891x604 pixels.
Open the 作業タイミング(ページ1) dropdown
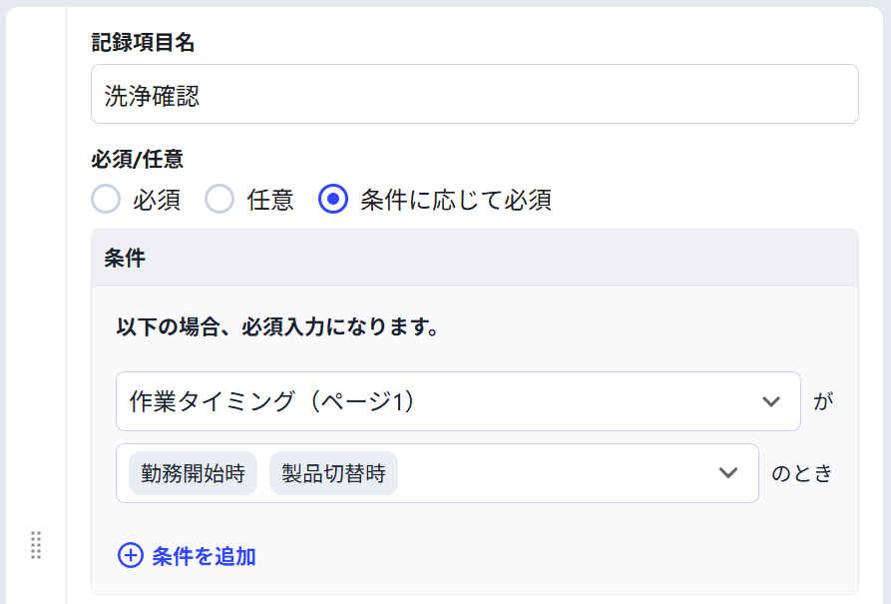point(458,401)
